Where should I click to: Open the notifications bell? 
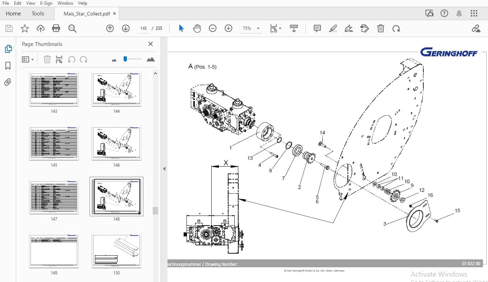point(459,14)
